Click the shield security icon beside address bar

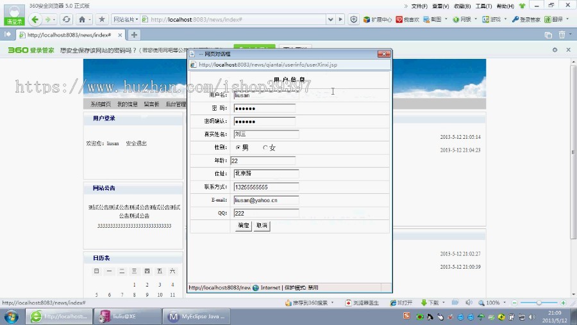pos(354,19)
